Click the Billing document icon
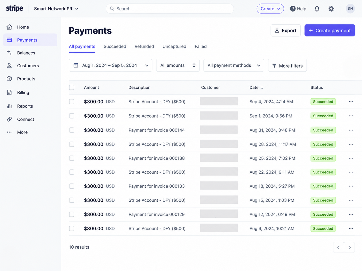362x271 pixels. pos(9,92)
